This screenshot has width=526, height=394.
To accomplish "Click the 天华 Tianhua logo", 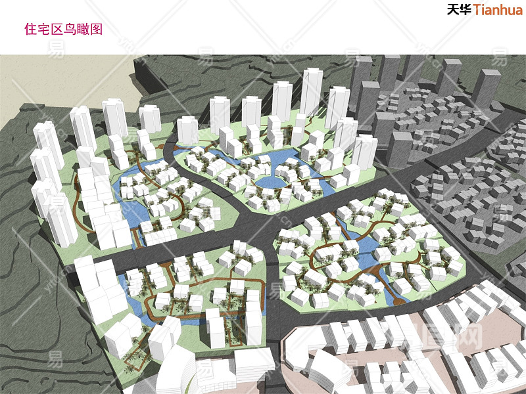I will point(485,9).
